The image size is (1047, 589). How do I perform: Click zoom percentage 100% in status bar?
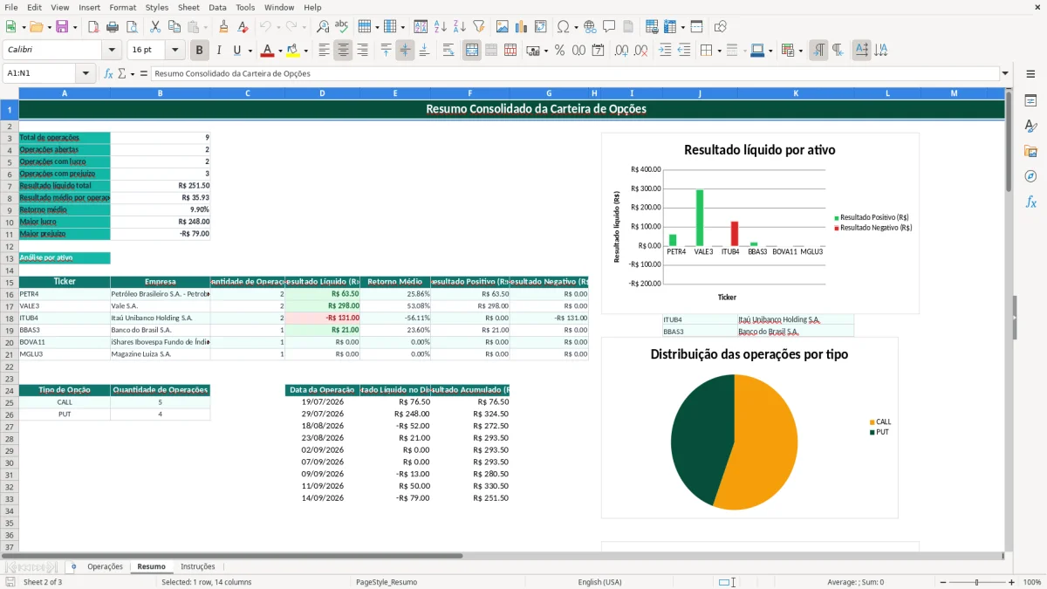click(x=1031, y=582)
